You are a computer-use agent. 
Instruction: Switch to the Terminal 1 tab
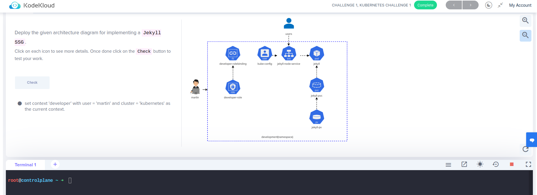(x=26, y=165)
